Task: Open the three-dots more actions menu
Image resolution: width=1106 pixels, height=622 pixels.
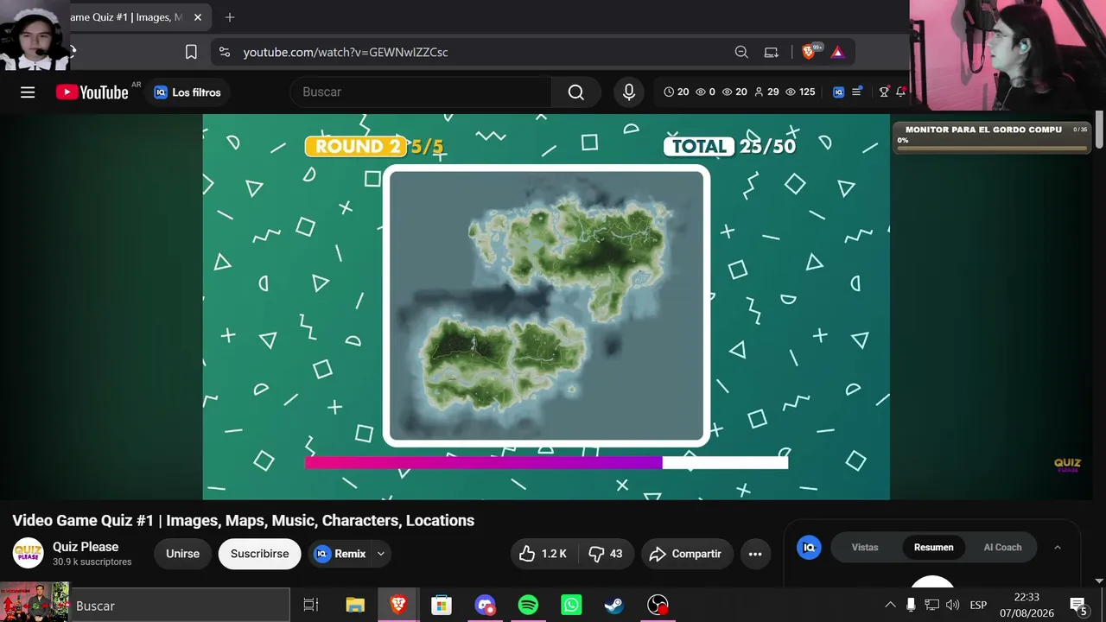Action: [755, 554]
